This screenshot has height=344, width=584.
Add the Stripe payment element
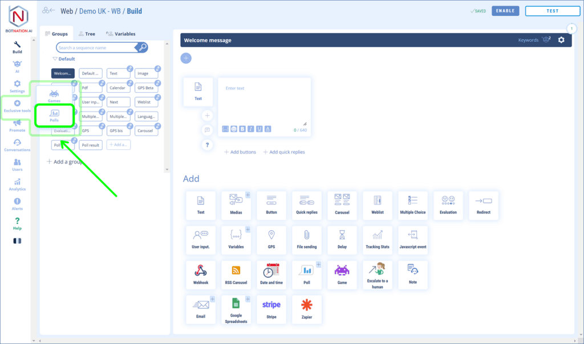pyautogui.click(x=271, y=309)
